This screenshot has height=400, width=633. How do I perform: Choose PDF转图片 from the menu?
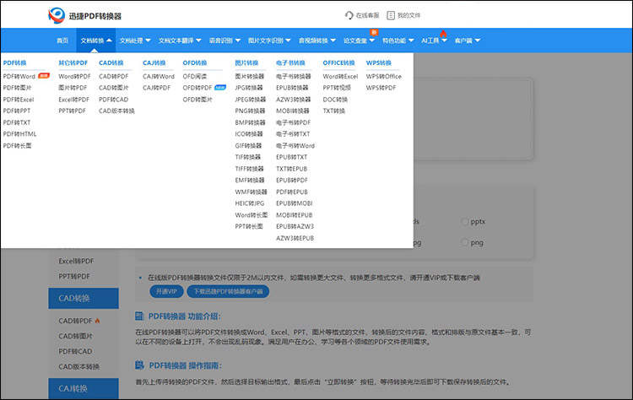tap(17, 88)
